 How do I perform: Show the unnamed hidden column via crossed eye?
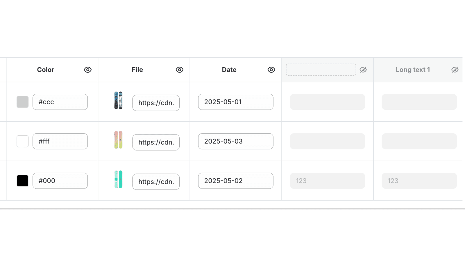(363, 70)
